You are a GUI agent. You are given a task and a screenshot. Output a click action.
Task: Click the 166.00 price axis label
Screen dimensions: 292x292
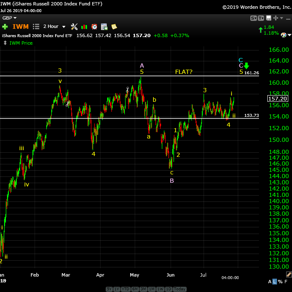(279, 50)
